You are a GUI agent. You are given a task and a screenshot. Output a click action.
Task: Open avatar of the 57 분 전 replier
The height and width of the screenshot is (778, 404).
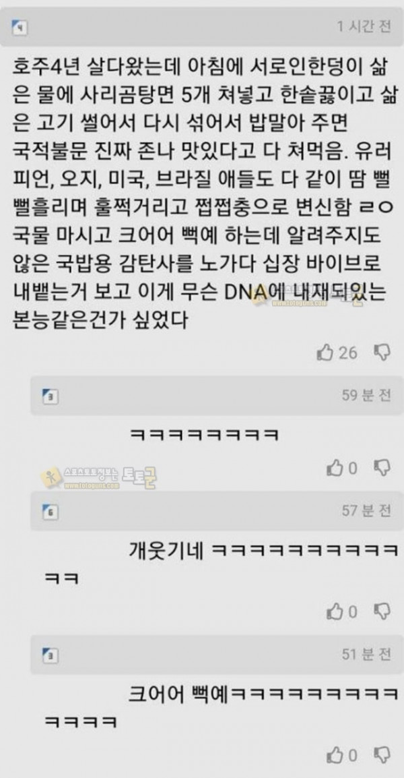point(50,512)
